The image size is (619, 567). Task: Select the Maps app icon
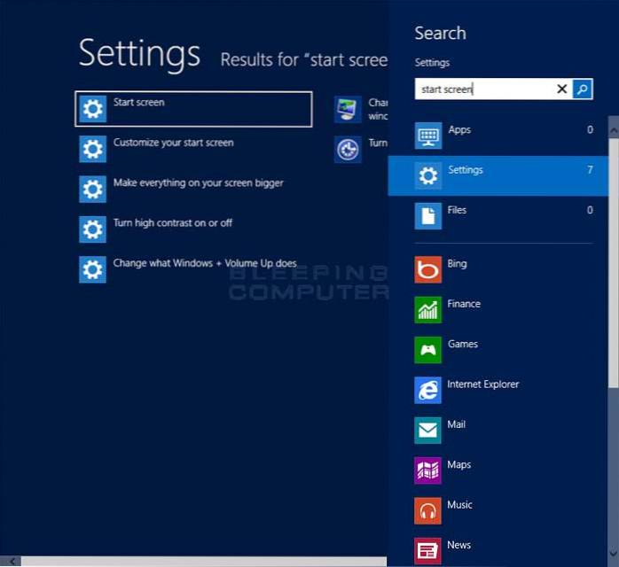(x=427, y=470)
